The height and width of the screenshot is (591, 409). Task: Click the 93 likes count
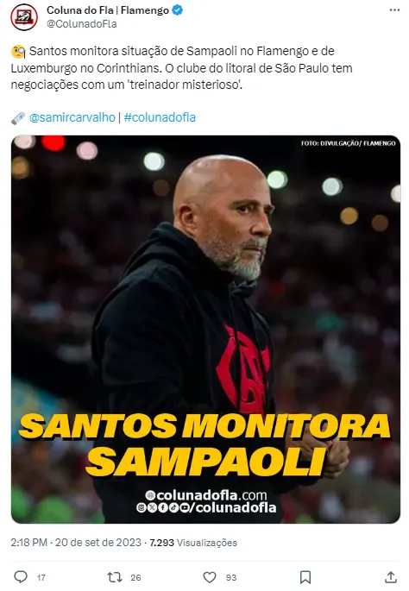coord(231,577)
